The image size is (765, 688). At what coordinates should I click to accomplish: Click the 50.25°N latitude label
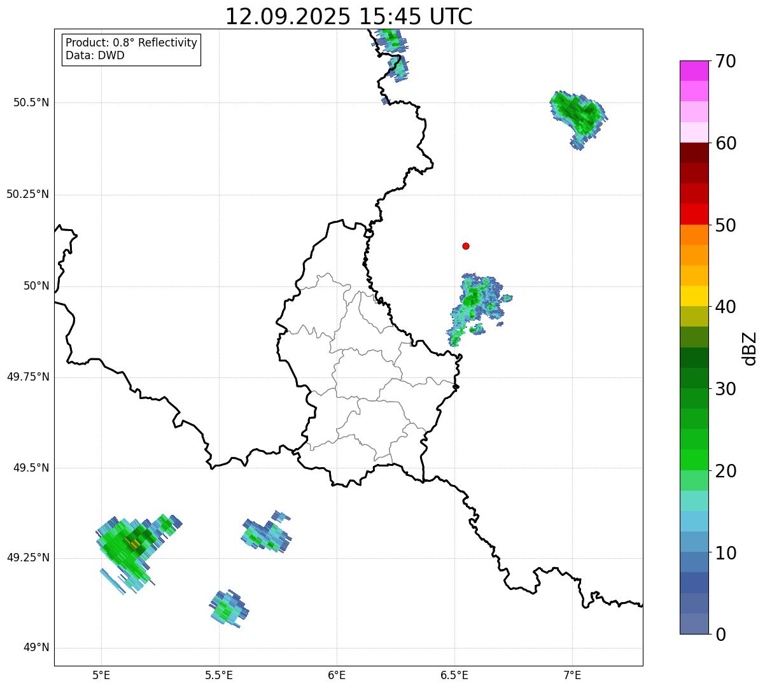pos(27,194)
